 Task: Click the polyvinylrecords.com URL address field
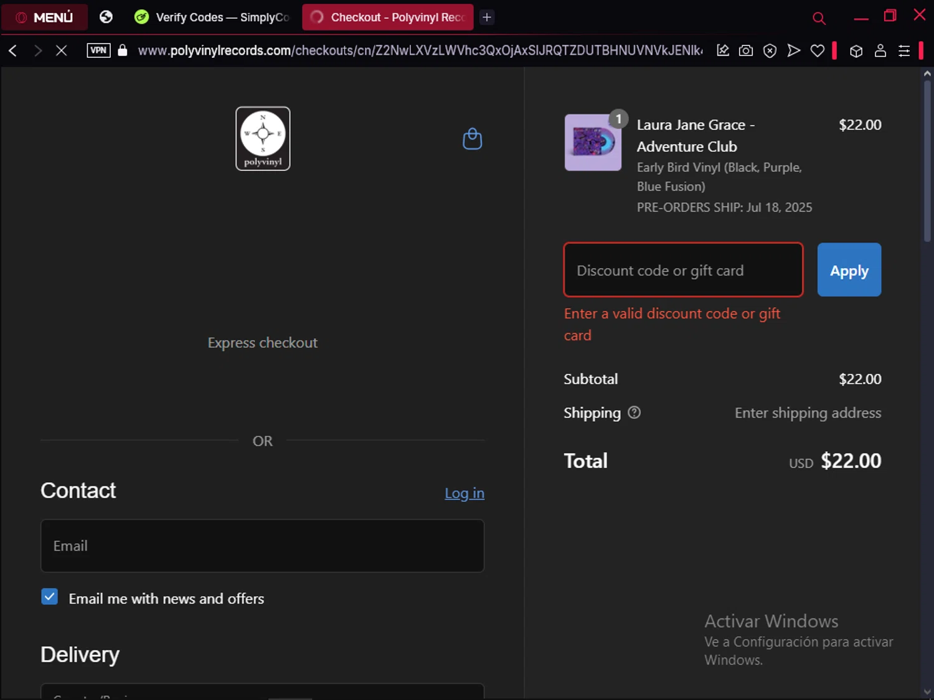420,50
